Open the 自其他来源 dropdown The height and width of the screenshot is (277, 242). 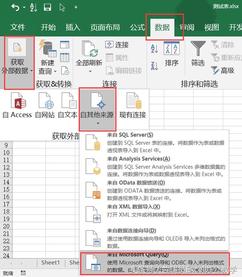pos(97,109)
